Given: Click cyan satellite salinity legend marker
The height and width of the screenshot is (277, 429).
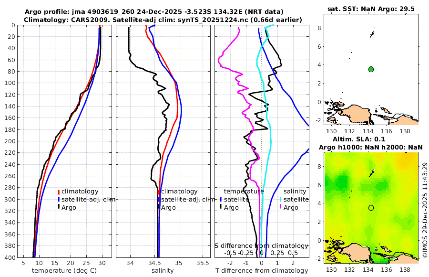Looking at the screenshot, I should 281,199.
